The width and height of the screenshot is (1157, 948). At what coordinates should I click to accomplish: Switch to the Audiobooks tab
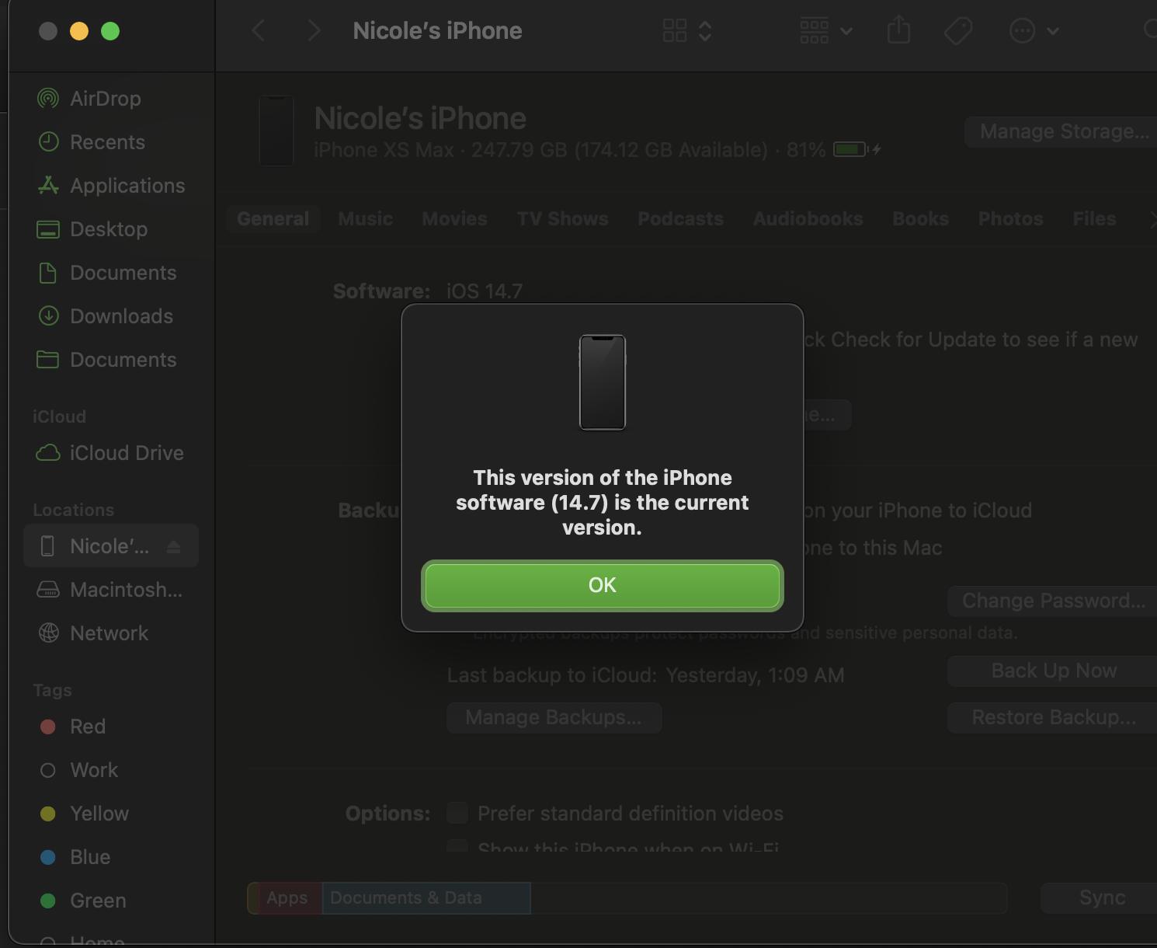click(808, 219)
